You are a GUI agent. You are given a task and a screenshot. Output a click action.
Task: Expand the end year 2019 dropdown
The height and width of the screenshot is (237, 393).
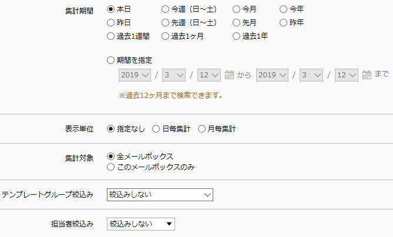click(272, 75)
